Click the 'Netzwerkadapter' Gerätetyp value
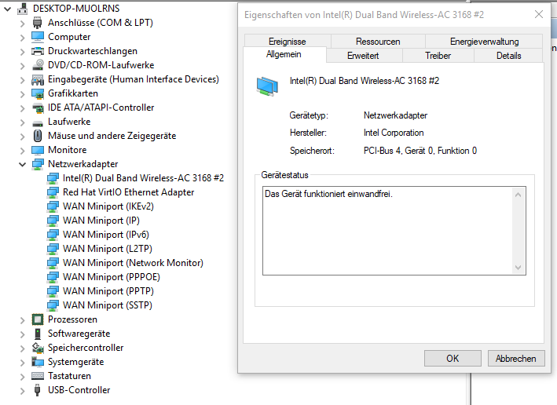The height and width of the screenshot is (405, 557). [x=395, y=115]
